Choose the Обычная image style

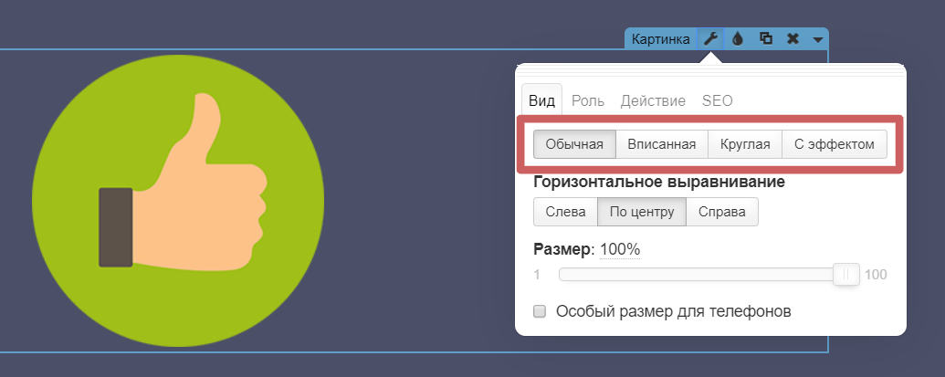pyautogui.click(x=574, y=144)
